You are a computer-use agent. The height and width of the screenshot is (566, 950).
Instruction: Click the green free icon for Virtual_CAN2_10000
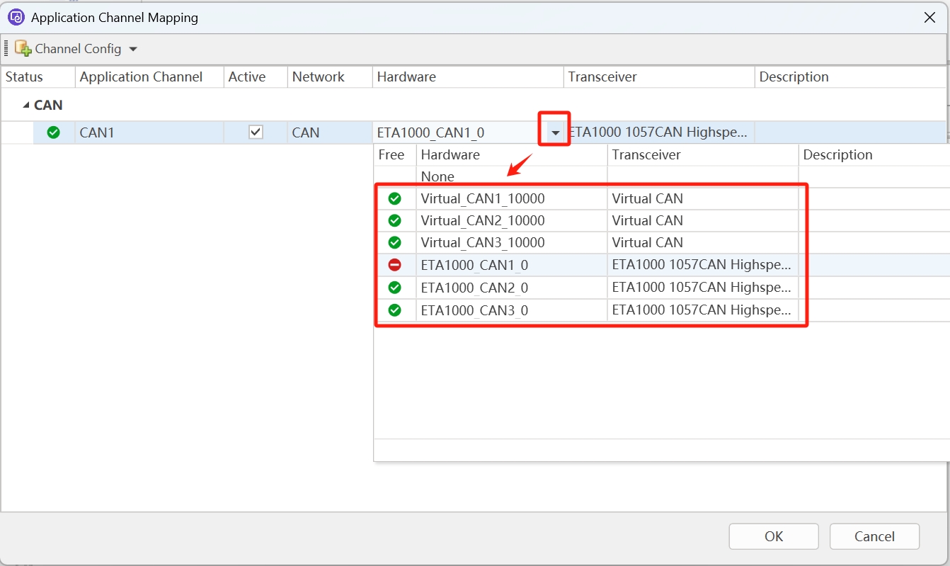pyautogui.click(x=395, y=221)
